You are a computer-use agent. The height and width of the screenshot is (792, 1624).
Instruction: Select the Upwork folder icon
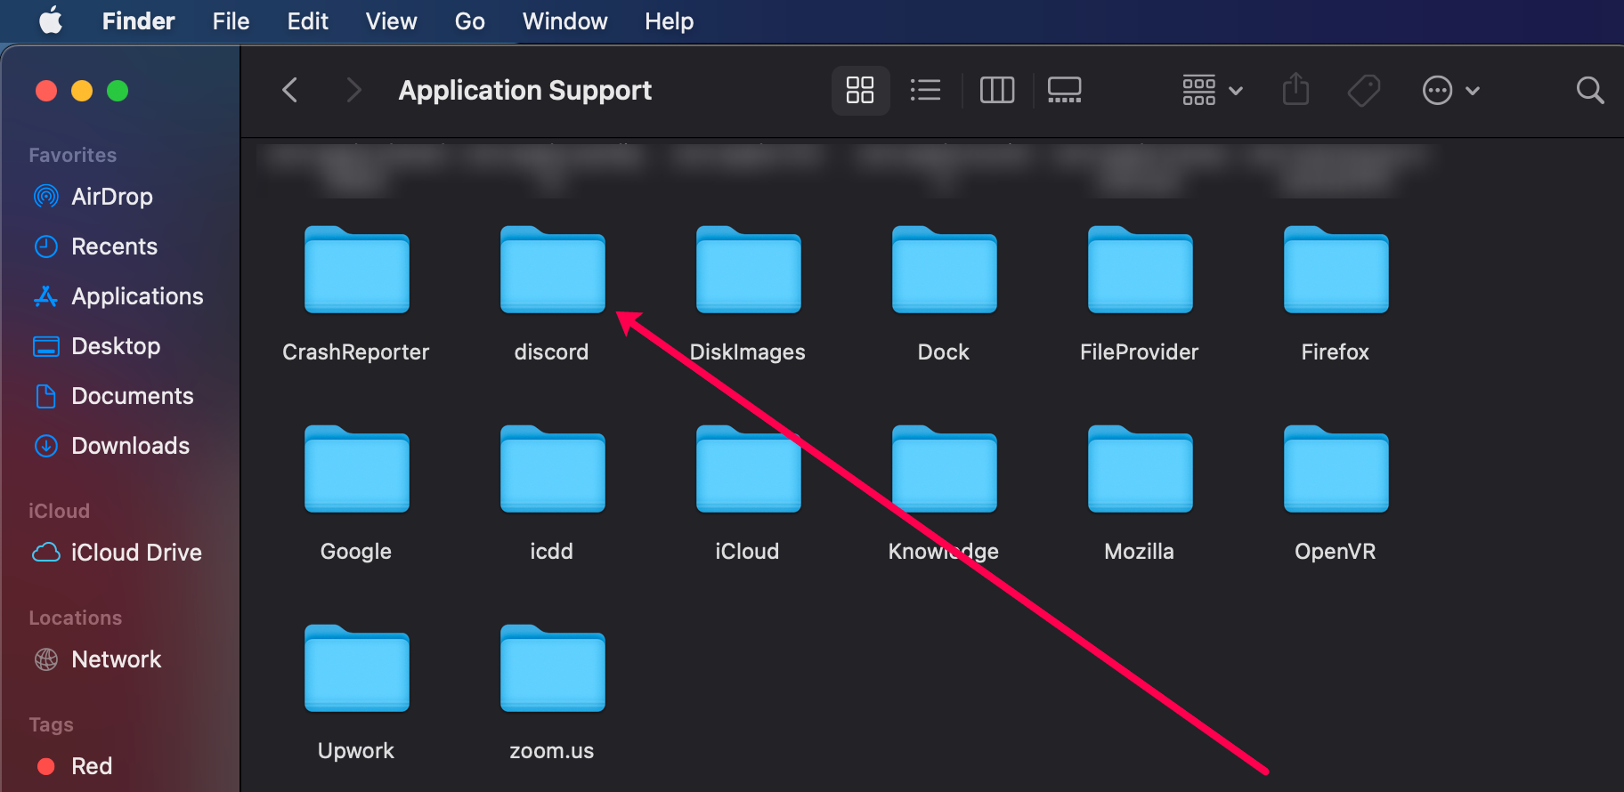tap(357, 668)
